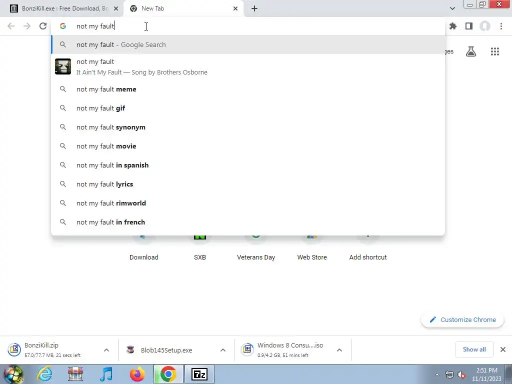
Task: Select 'not my fault lyrics' suggestion
Action: pyautogui.click(x=248, y=184)
